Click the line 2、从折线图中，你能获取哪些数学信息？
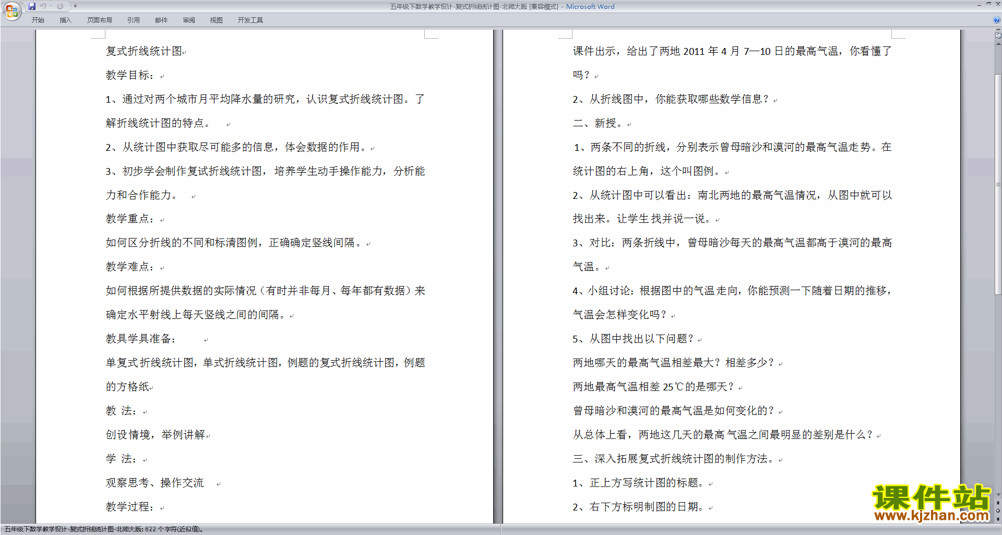The height and width of the screenshot is (535, 1002). pos(671,99)
